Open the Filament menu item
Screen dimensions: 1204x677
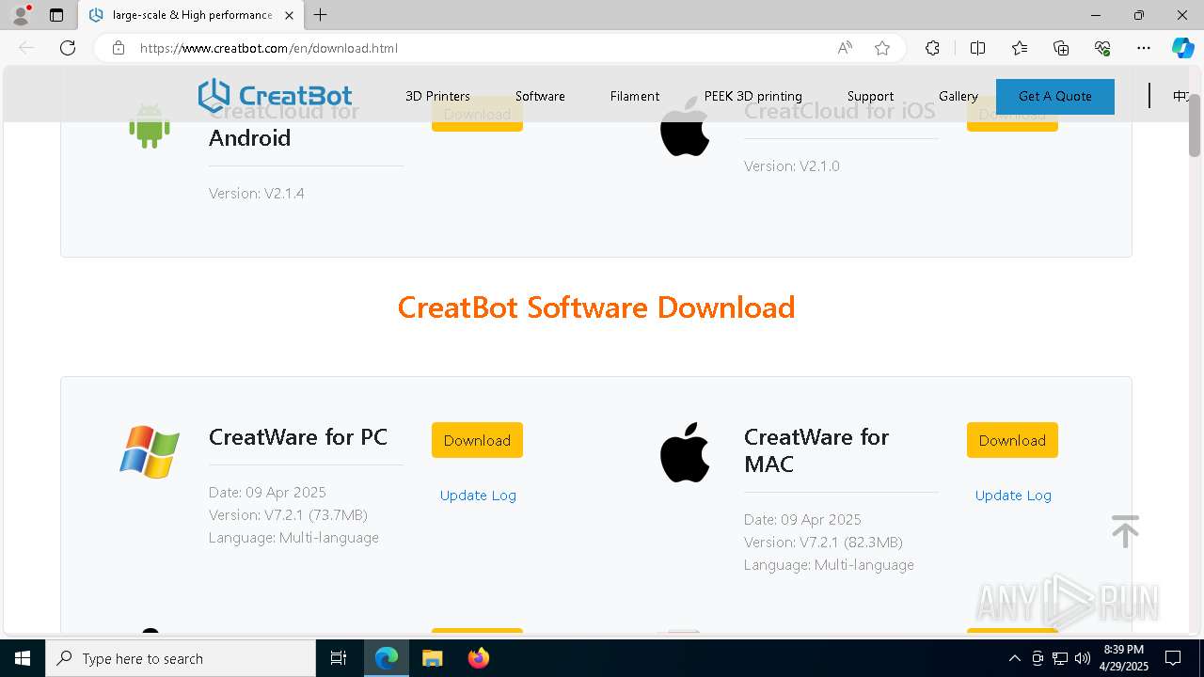click(635, 96)
